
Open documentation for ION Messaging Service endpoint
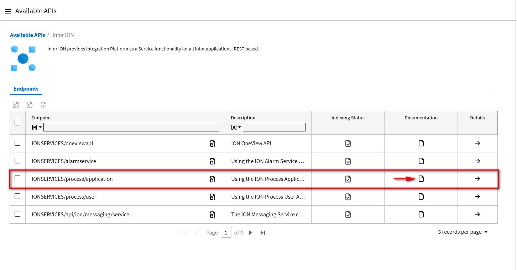click(421, 214)
